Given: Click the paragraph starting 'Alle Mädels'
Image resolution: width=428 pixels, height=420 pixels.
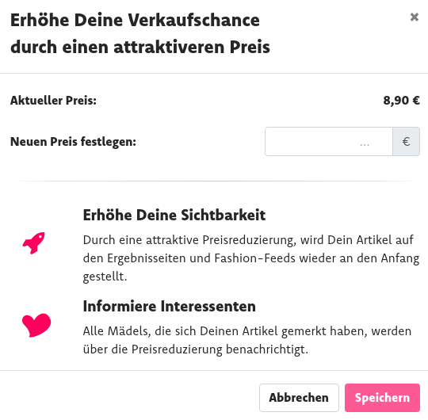Looking at the screenshot, I should pyautogui.click(x=247, y=340).
